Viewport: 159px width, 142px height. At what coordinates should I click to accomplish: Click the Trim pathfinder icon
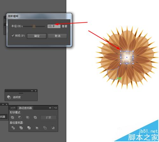[21, 128]
